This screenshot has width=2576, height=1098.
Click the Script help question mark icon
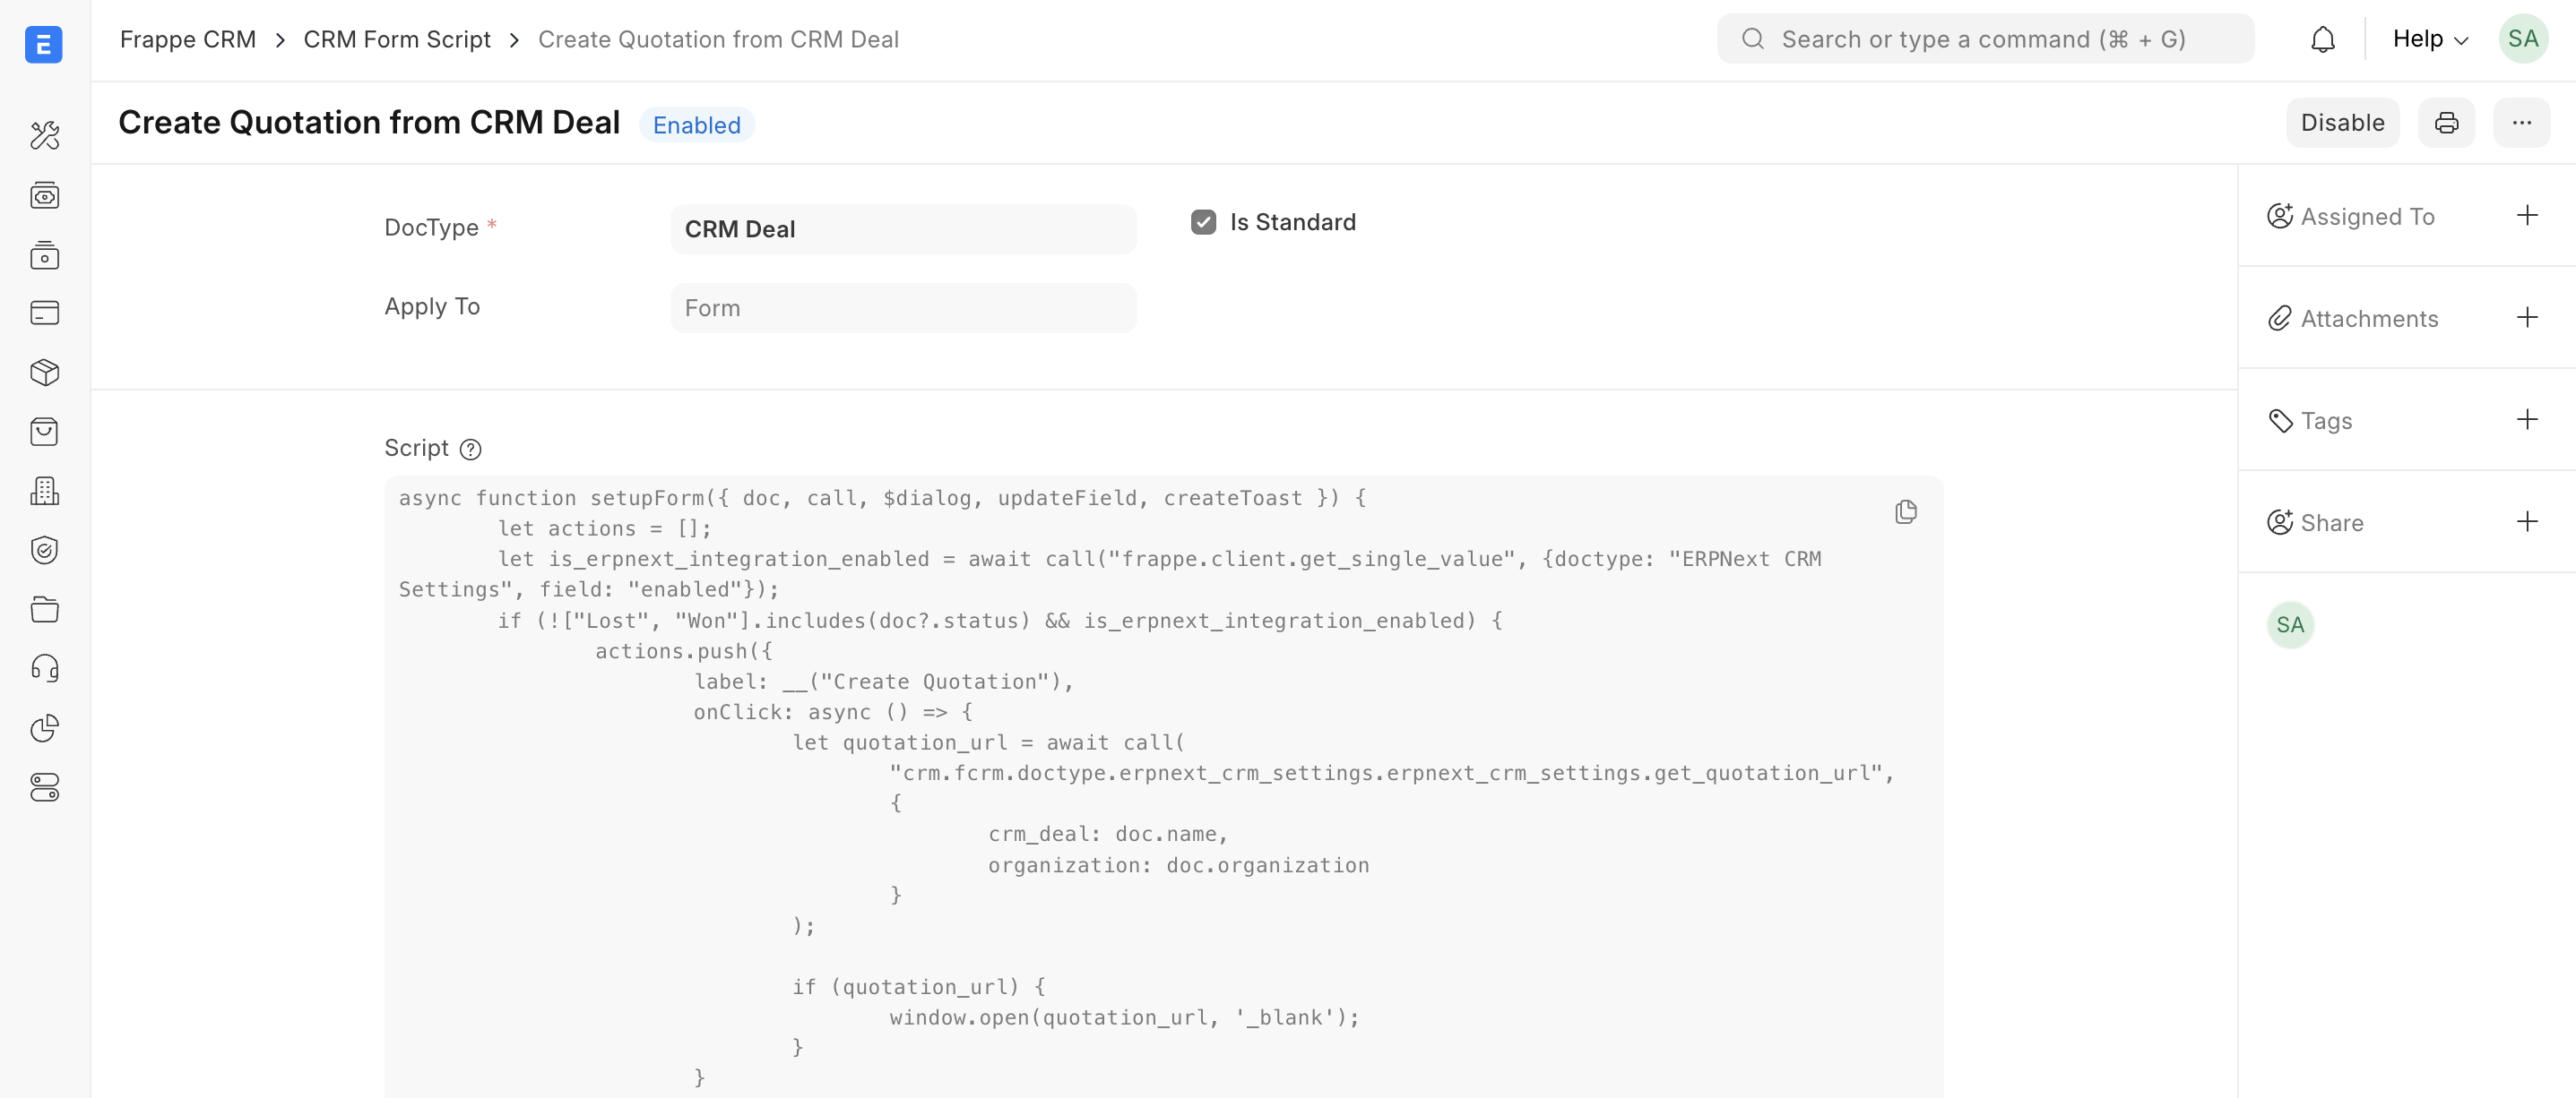[470, 450]
